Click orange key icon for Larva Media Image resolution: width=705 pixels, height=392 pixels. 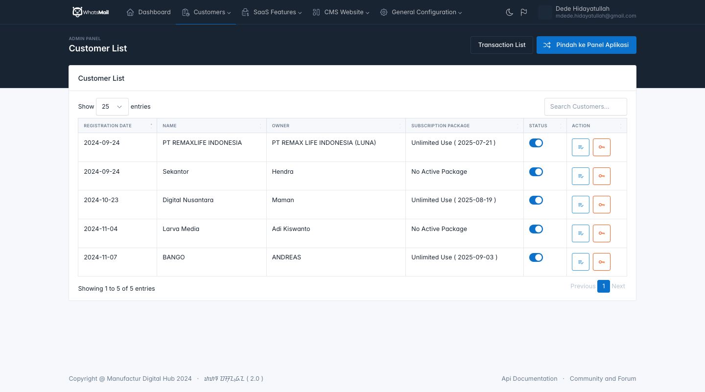601,233
